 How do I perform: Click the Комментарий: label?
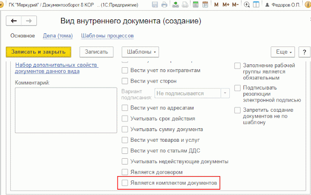[x=33, y=83]
